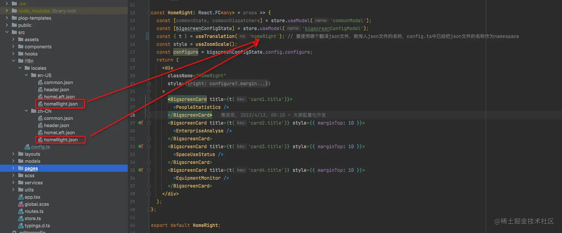Click the file icon beside app.tsx
The image size is (562, 233).
[21, 197]
